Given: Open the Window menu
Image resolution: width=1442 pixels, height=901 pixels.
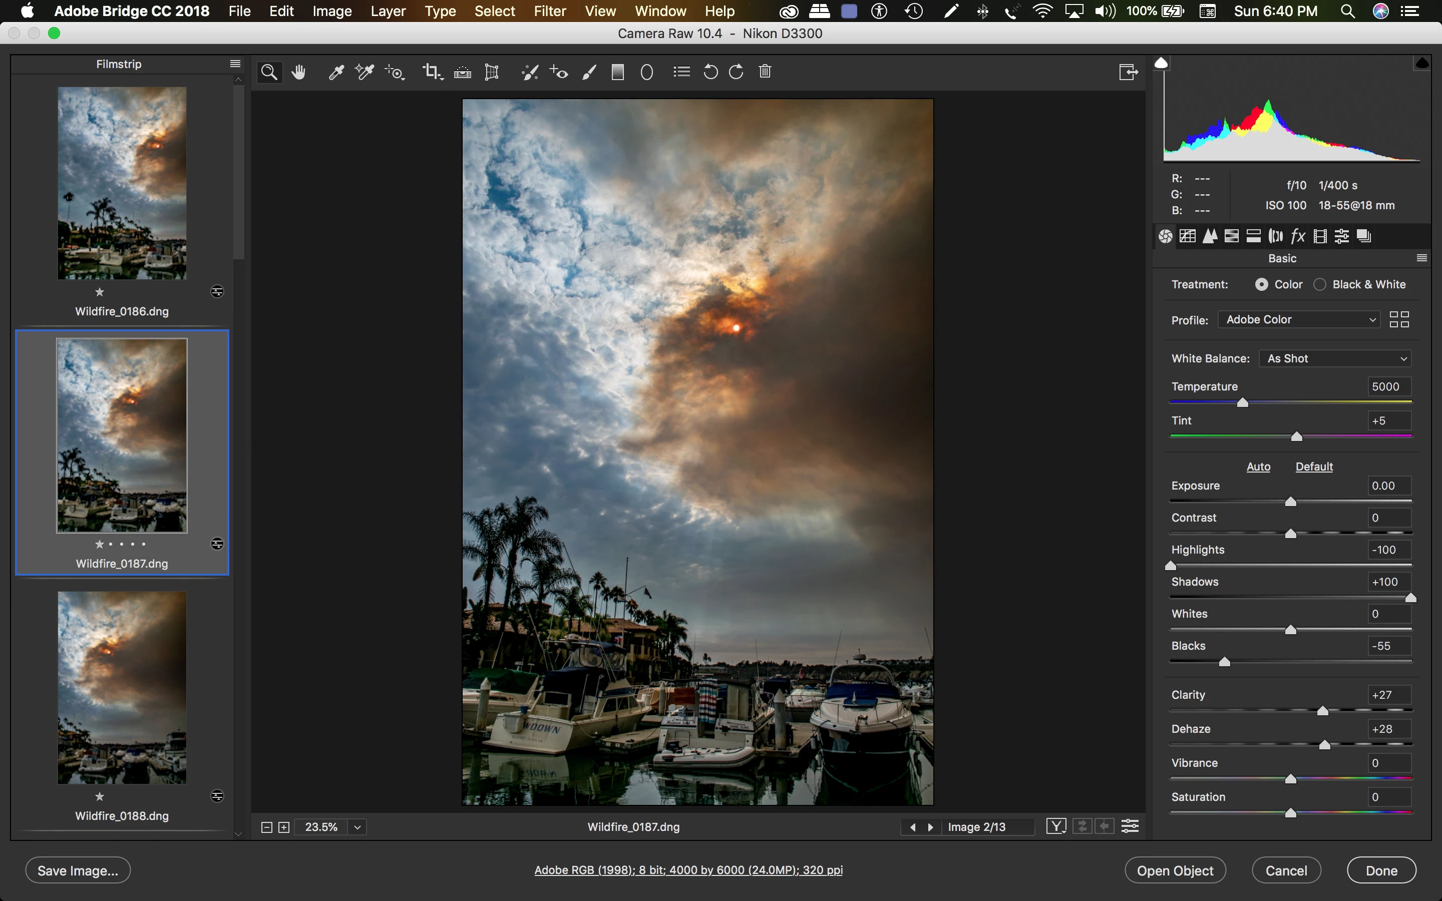Looking at the screenshot, I should (660, 12).
